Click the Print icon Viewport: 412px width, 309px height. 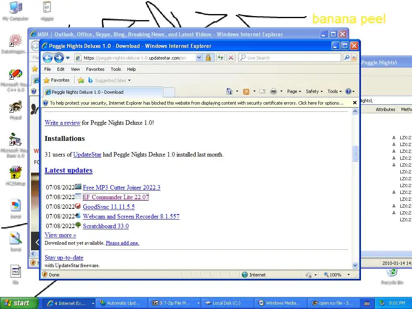pyautogui.click(x=274, y=91)
